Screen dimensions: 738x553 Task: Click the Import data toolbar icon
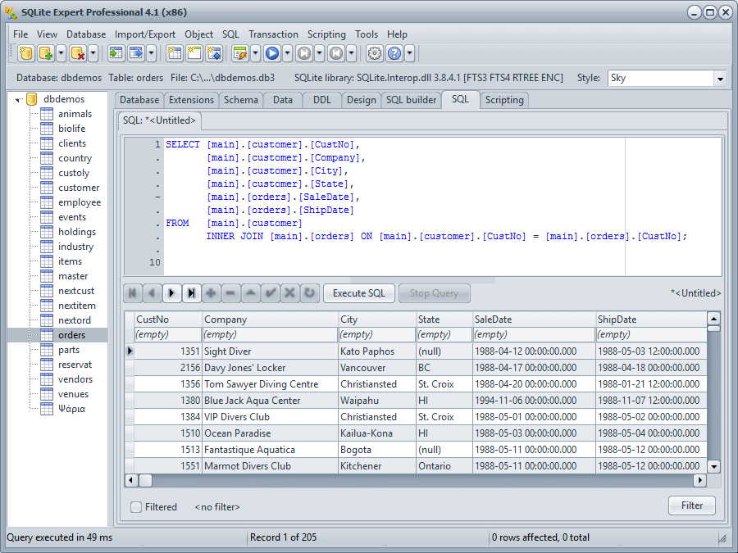point(116,53)
